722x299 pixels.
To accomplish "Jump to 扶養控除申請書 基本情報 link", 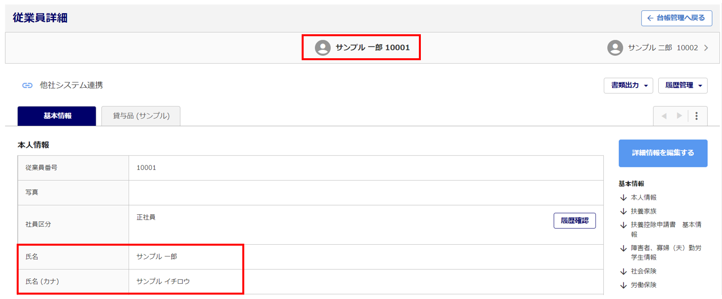I will point(666,225).
